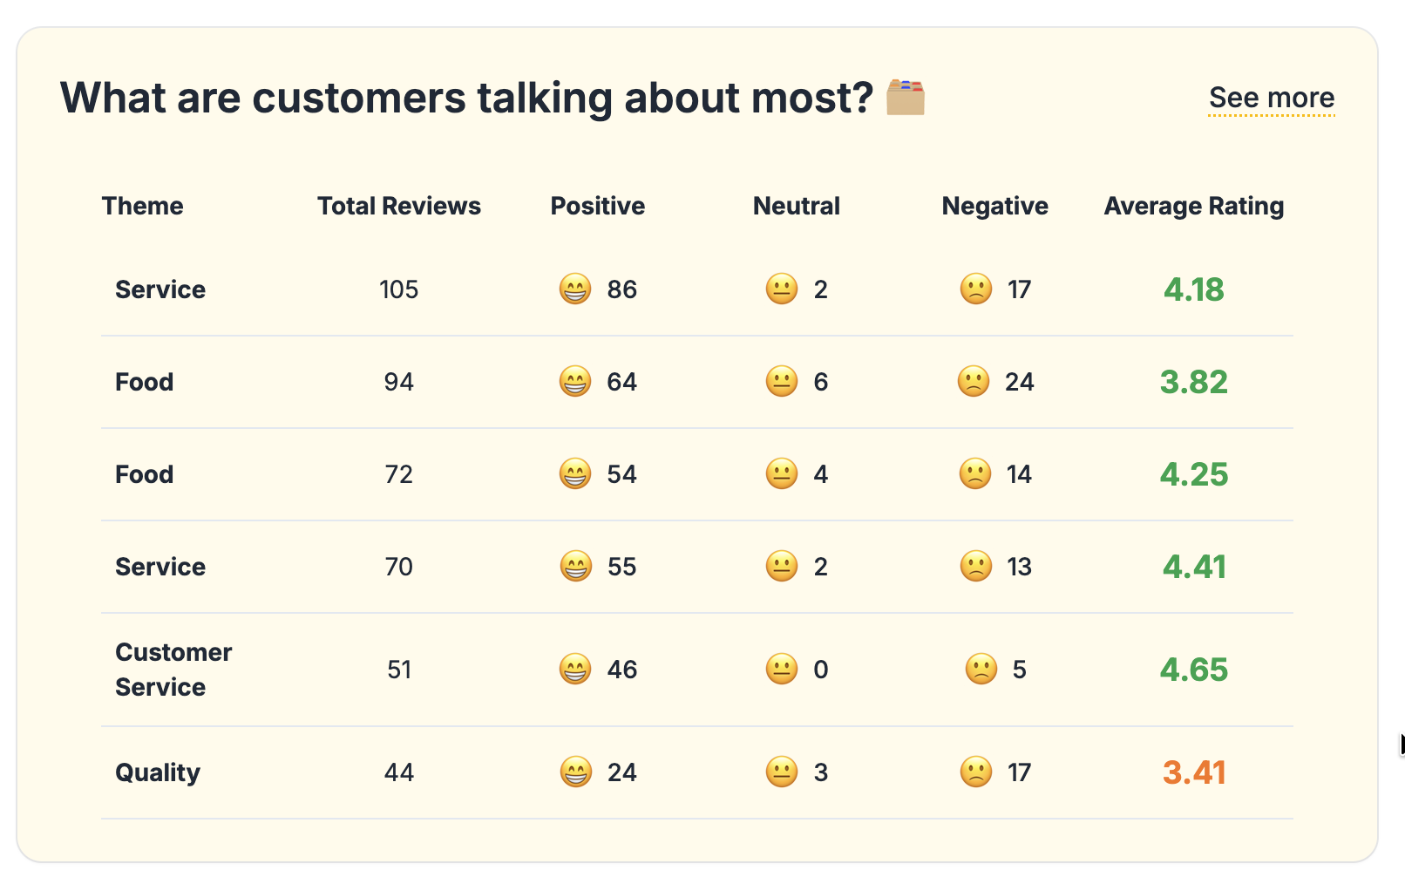
Task: Sort by the Total Reviews column header
Action: pyautogui.click(x=398, y=206)
